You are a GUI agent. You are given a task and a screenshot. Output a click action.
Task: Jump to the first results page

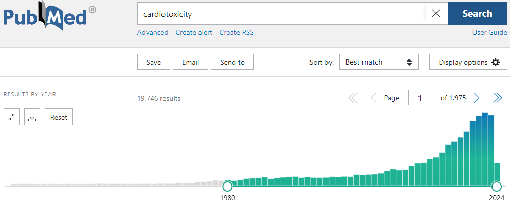click(353, 98)
